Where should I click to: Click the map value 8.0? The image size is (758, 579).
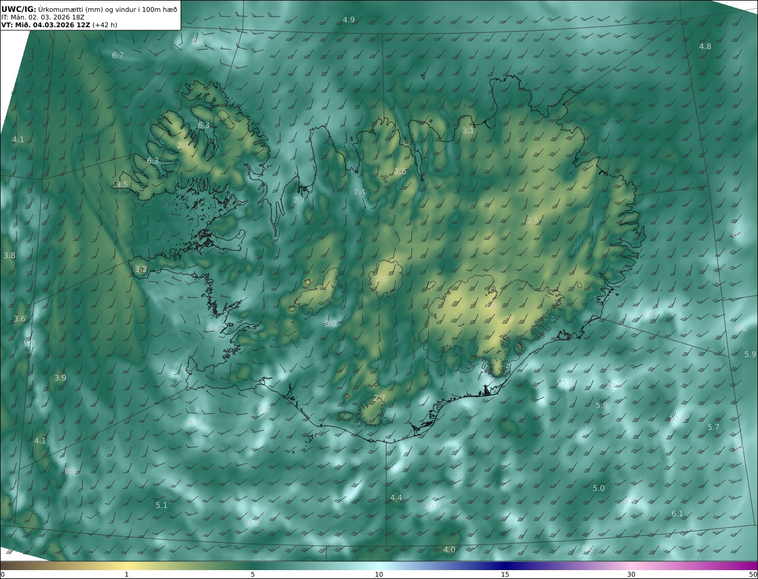(x=330, y=324)
